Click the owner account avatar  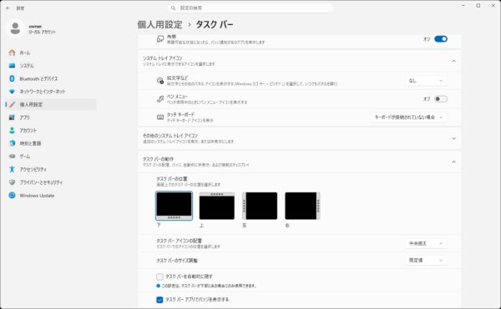[x=15, y=28]
